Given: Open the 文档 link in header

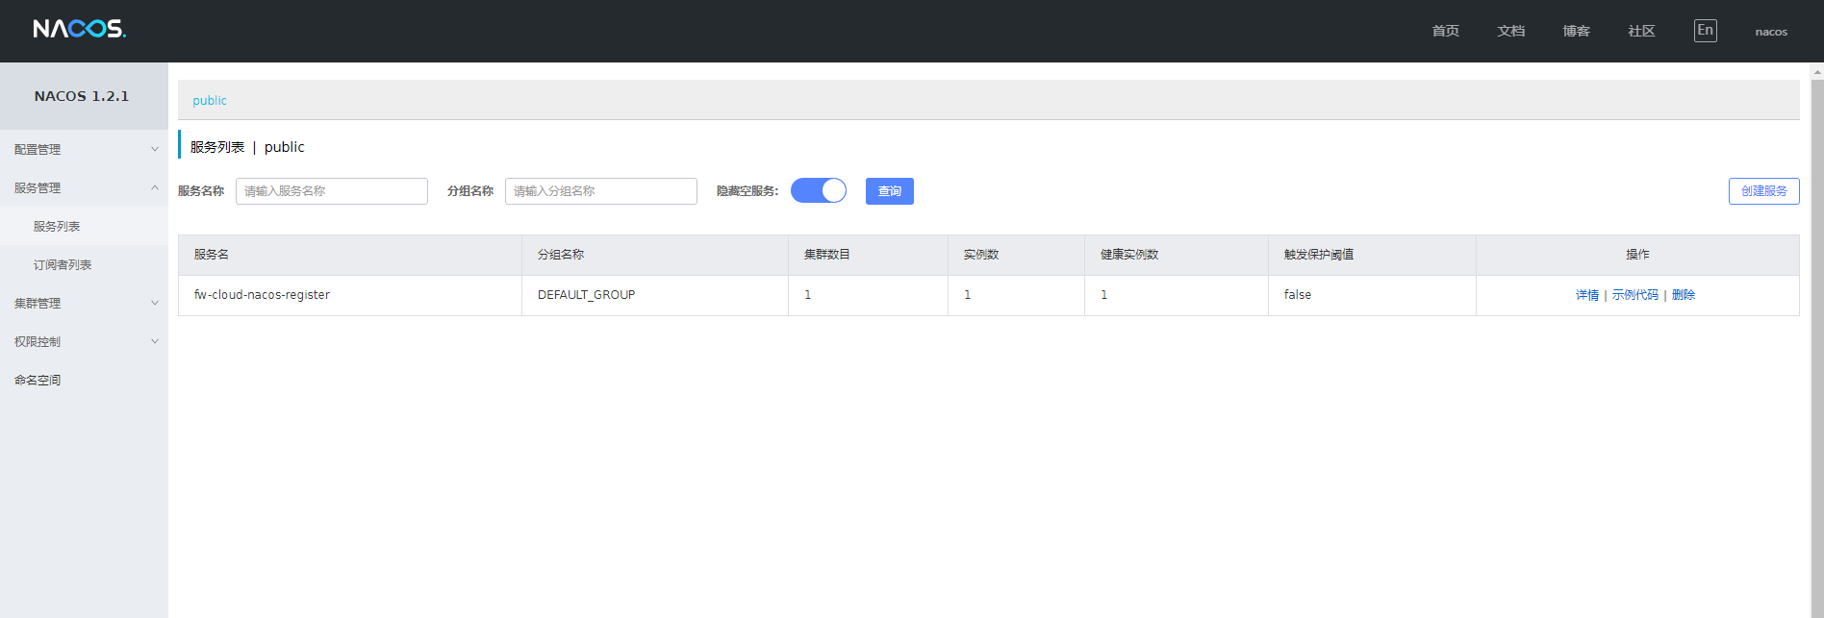Looking at the screenshot, I should click(x=1510, y=32).
